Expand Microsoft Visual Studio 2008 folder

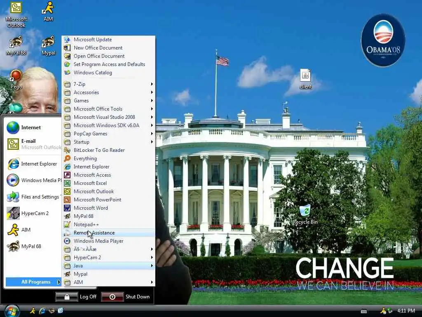(x=109, y=117)
